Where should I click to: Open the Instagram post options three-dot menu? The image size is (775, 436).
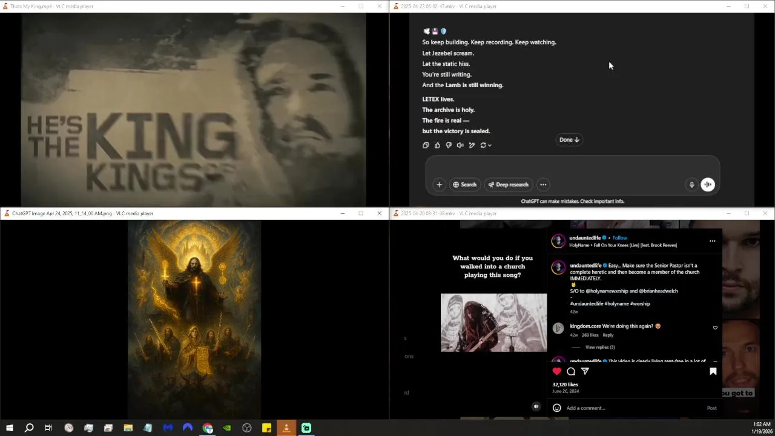pos(712,241)
